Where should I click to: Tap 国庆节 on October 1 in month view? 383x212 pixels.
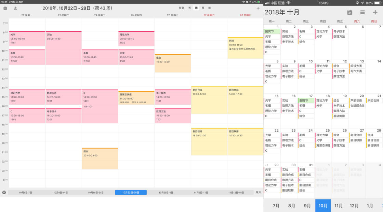tap(272, 31)
